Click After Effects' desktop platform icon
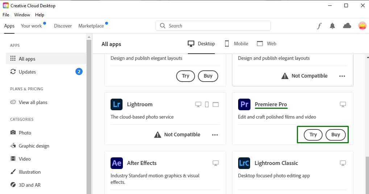The width and height of the screenshot is (369, 194). point(216,163)
